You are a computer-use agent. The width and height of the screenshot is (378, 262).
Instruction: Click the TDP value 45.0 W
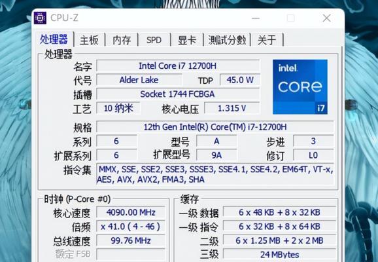240,80
